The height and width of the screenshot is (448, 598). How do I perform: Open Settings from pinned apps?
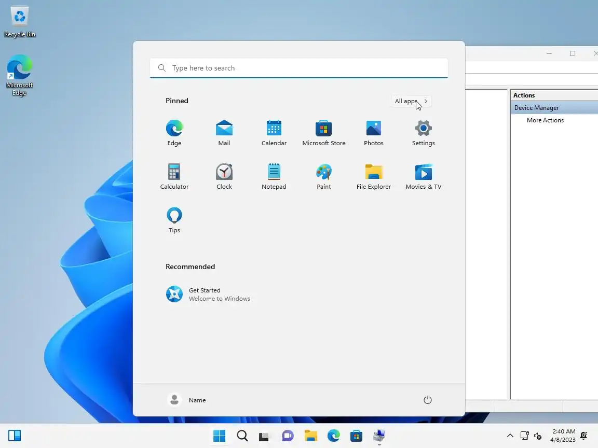[x=424, y=133]
